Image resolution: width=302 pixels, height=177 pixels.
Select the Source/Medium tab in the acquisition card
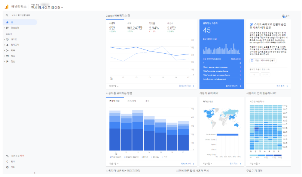(132, 101)
